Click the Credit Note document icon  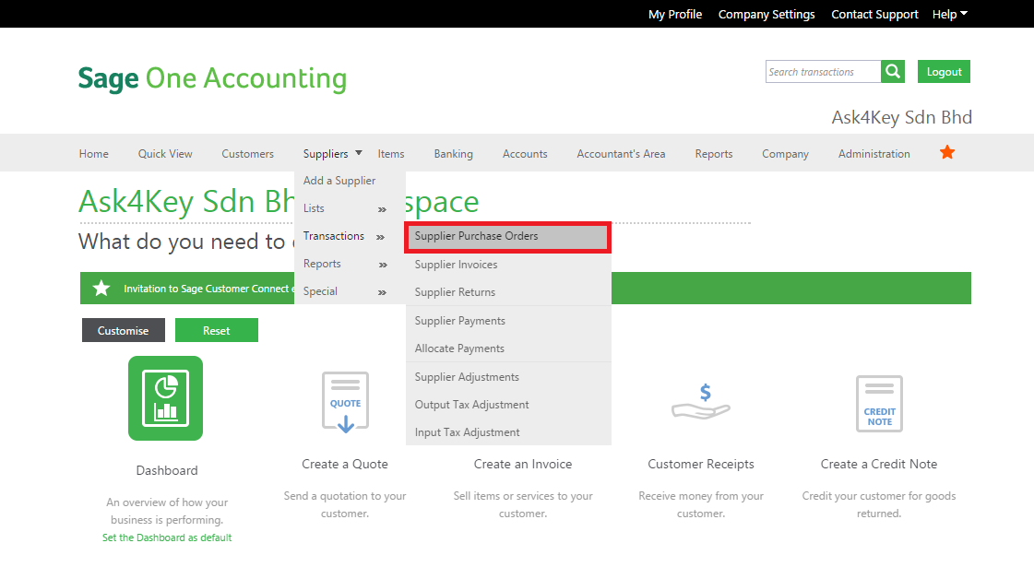click(x=879, y=404)
